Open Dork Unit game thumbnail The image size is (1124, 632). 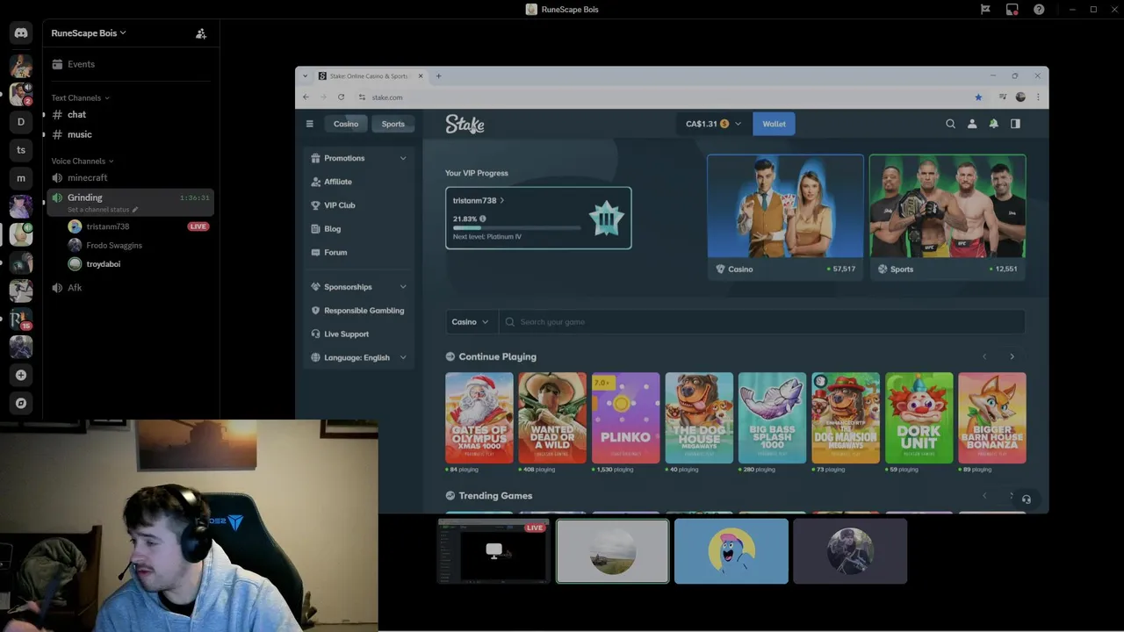(x=919, y=418)
